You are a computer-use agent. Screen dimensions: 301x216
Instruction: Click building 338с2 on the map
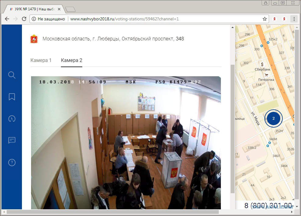252,148
